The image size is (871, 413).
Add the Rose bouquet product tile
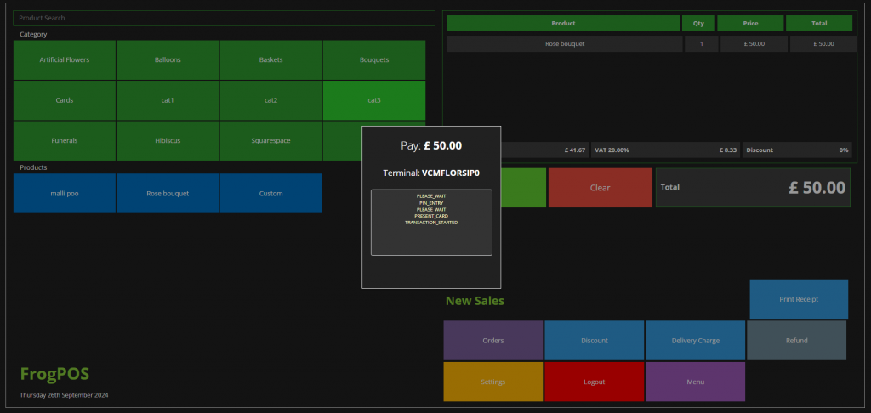(x=168, y=194)
